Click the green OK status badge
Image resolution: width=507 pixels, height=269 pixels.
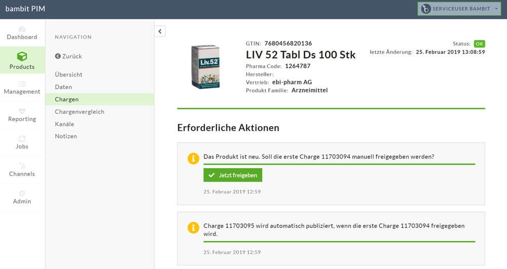coord(479,44)
